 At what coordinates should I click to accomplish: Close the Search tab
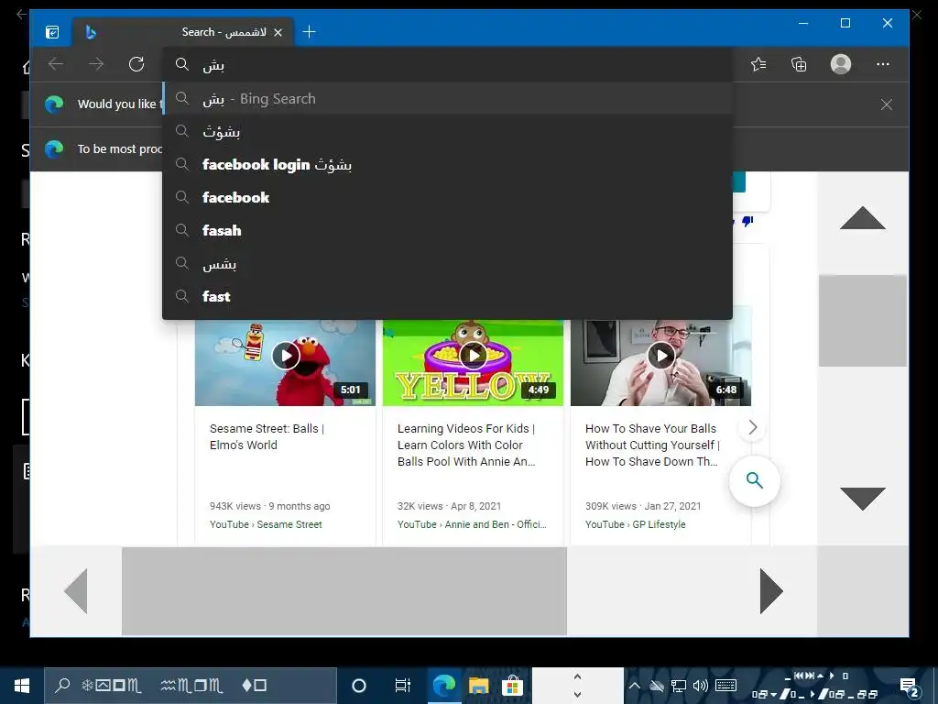coord(278,32)
